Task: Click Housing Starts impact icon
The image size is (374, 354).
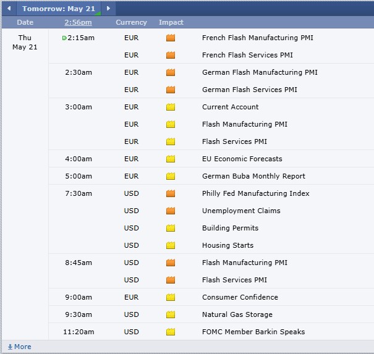Action: (171, 245)
